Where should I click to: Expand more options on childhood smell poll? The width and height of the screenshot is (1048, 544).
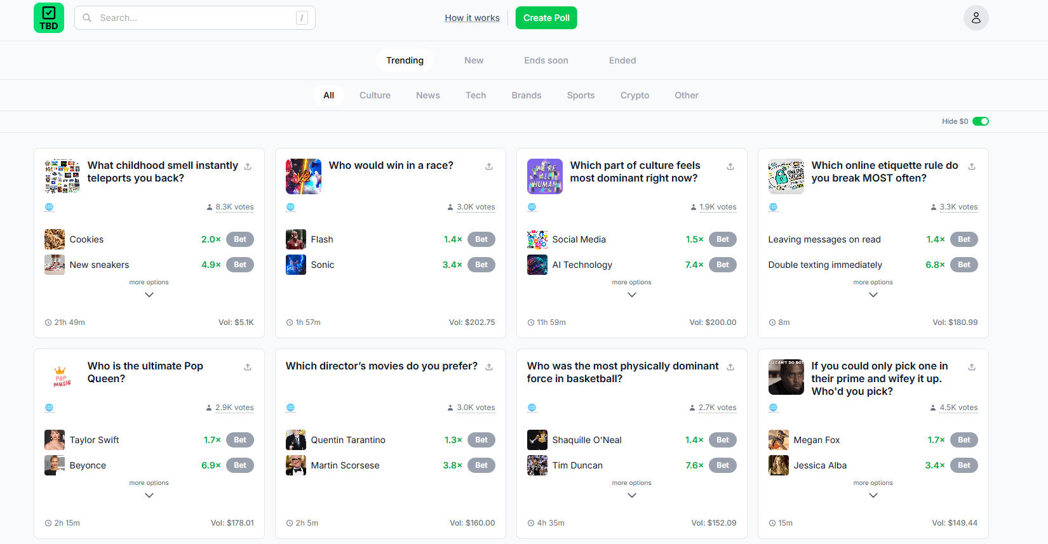click(x=149, y=295)
